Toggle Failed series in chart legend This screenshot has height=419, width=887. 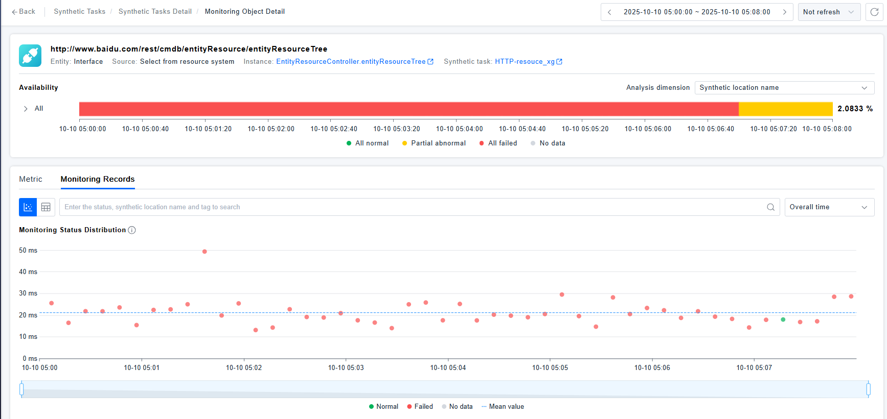pyautogui.click(x=420, y=407)
